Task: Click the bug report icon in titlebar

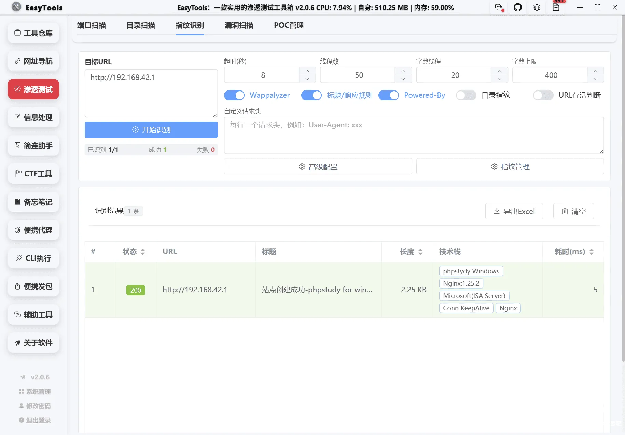Action: point(537,7)
